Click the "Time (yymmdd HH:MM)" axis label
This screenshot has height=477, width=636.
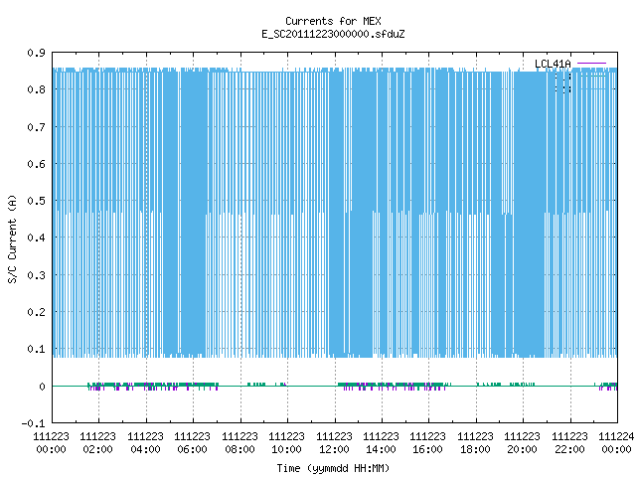(333, 468)
